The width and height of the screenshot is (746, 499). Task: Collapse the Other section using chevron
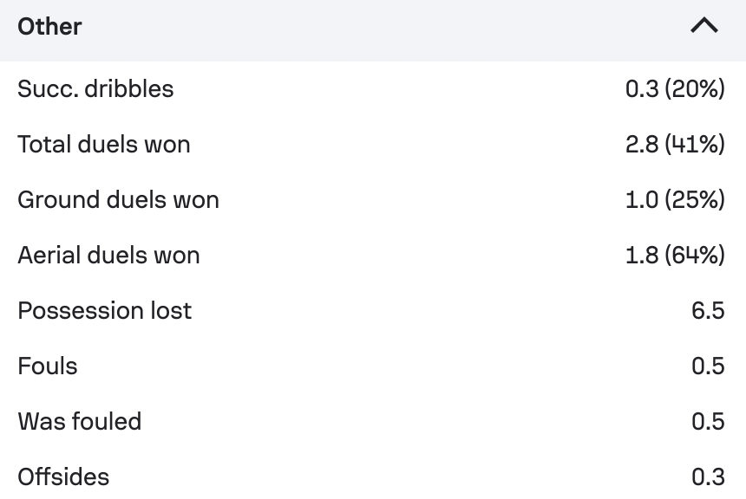coord(704,26)
